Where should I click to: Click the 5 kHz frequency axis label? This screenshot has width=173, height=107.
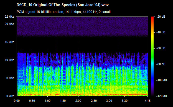tap(10, 78)
